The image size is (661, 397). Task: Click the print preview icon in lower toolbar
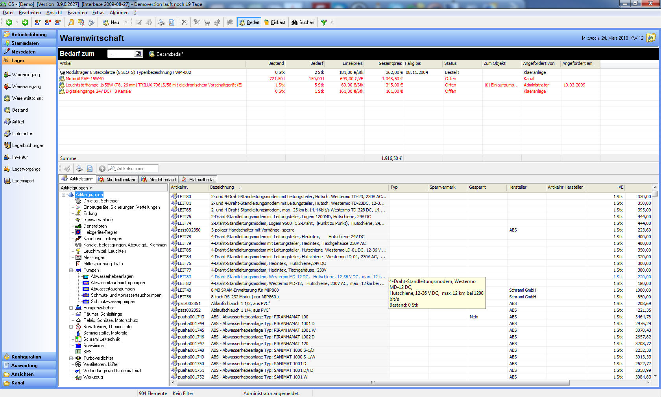(90, 169)
